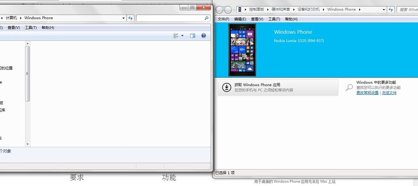Image resolution: width=418 pixels, height=186 pixels.
Task: Open the 更改常规设置 link
Action: (367, 93)
